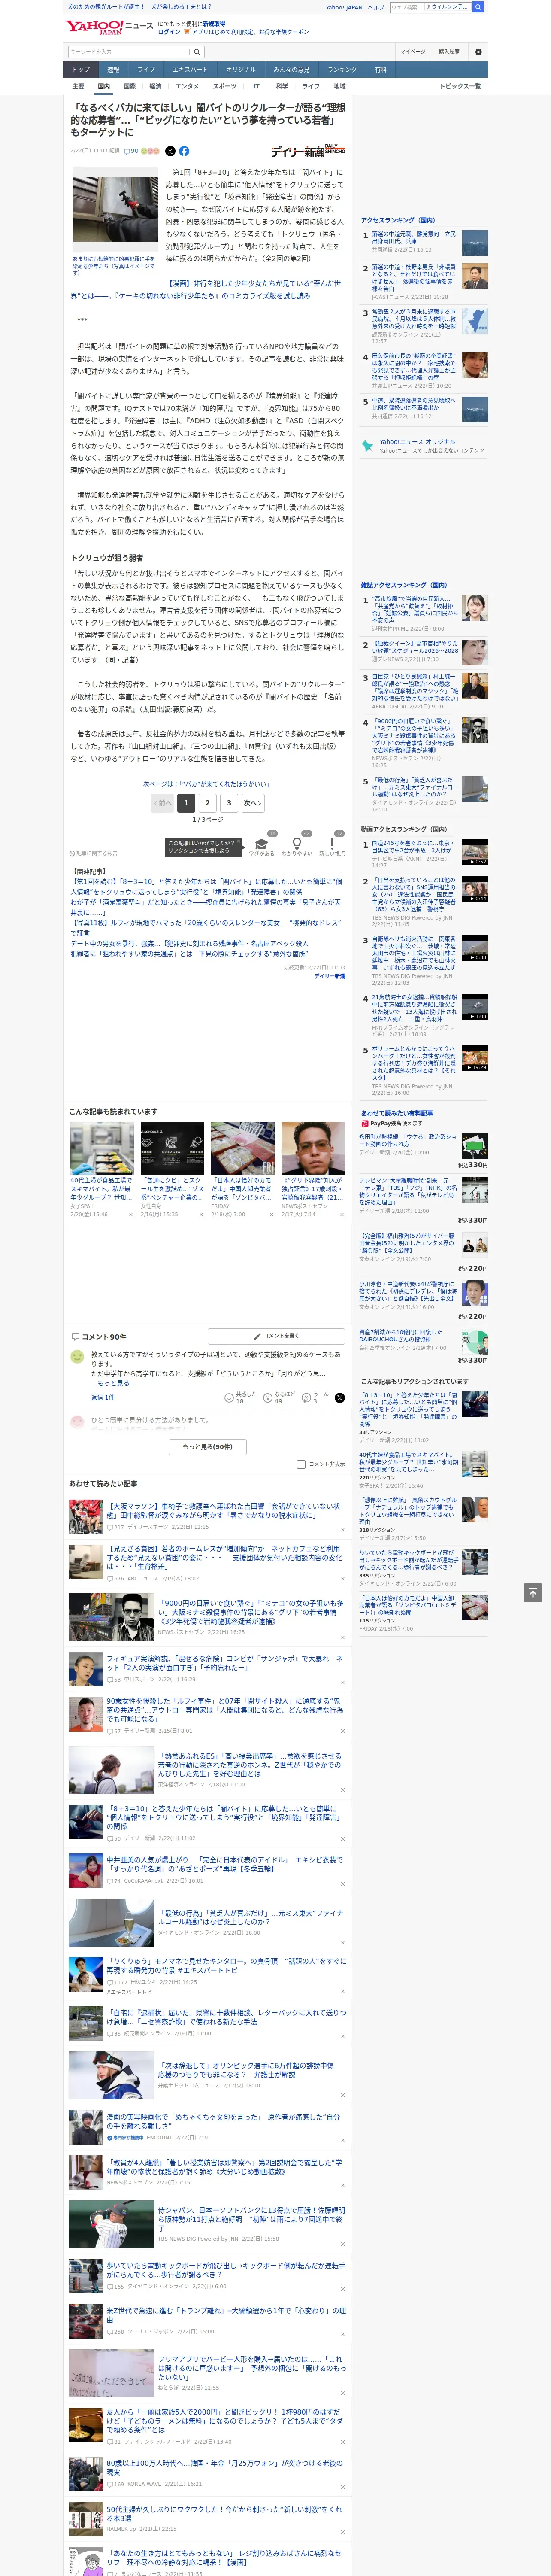Select the ランキング navigation tab
Image resolution: width=551 pixels, height=2576 pixels.
(342, 70)
